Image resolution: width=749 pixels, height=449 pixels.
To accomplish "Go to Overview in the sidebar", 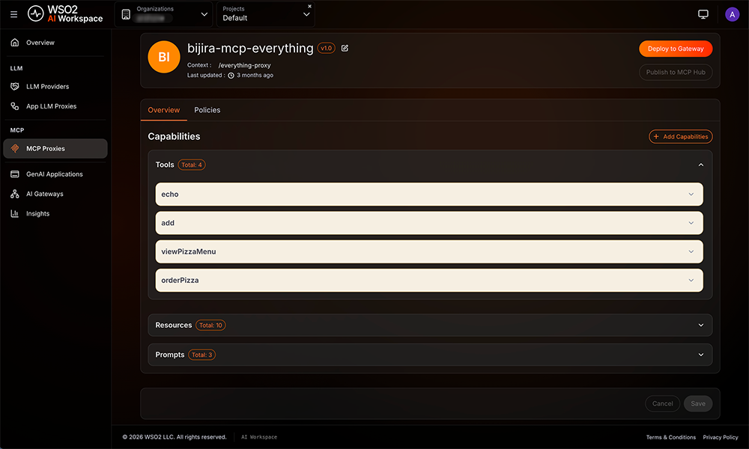I will pyautogui.click(x=55, y=43).
